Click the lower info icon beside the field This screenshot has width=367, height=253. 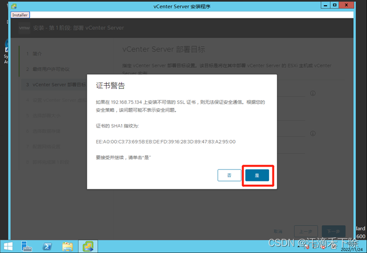coord(313,134)
